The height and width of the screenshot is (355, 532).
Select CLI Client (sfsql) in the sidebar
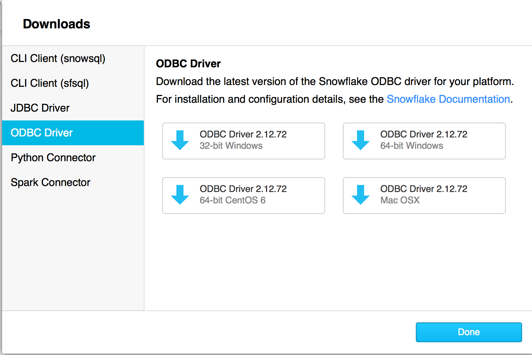tap(49, 83)
